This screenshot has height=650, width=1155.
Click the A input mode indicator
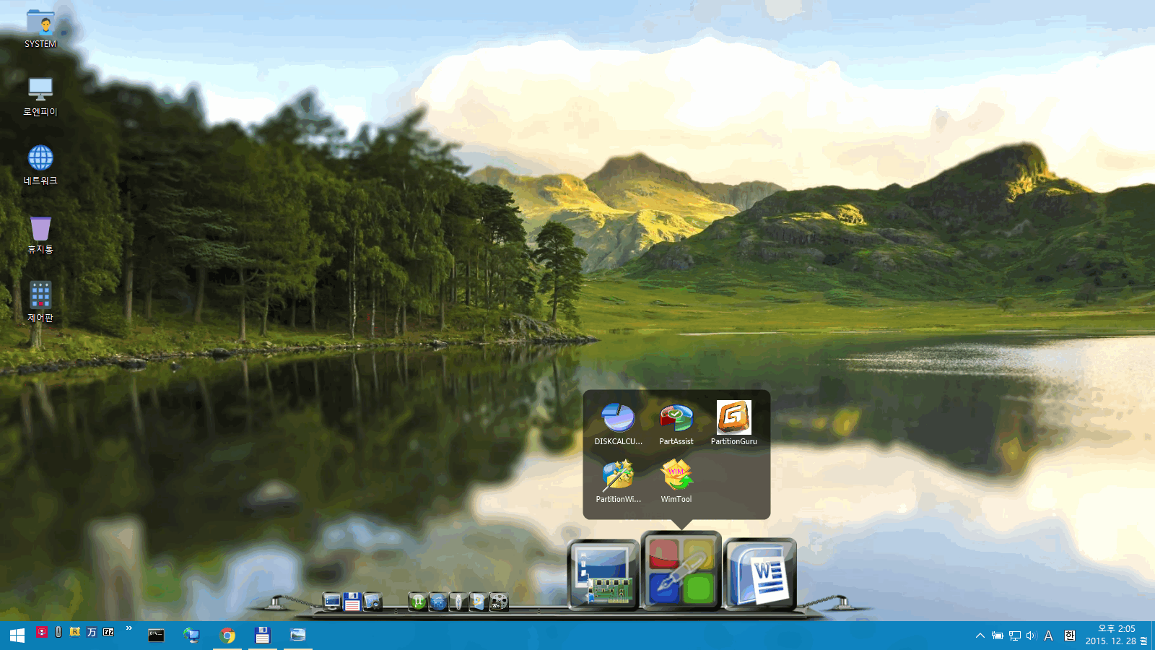(x=1049, y=636)
